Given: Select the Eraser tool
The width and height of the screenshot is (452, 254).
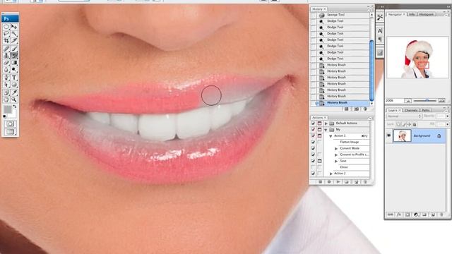Looking at the screenshot, I should (x=6, y=63).
